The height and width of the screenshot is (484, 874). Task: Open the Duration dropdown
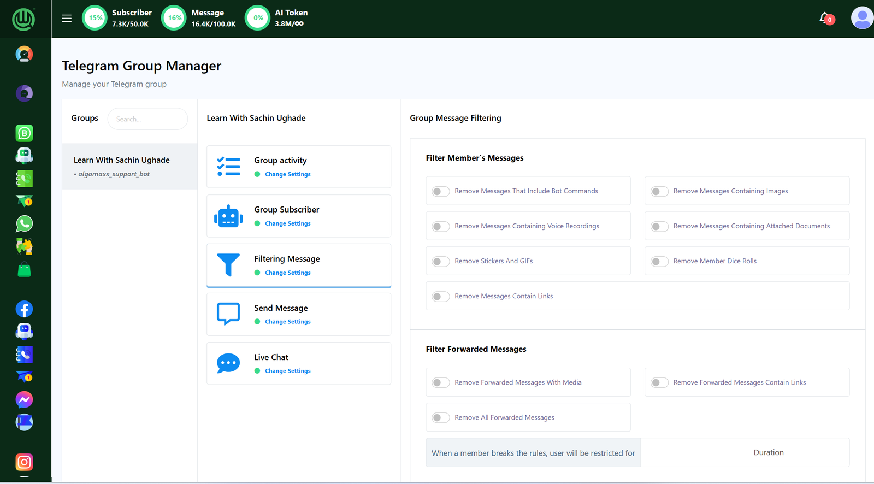coord(797,452)
